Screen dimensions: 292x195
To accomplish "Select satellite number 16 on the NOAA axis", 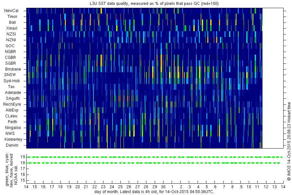I will [x=23, y=175].
